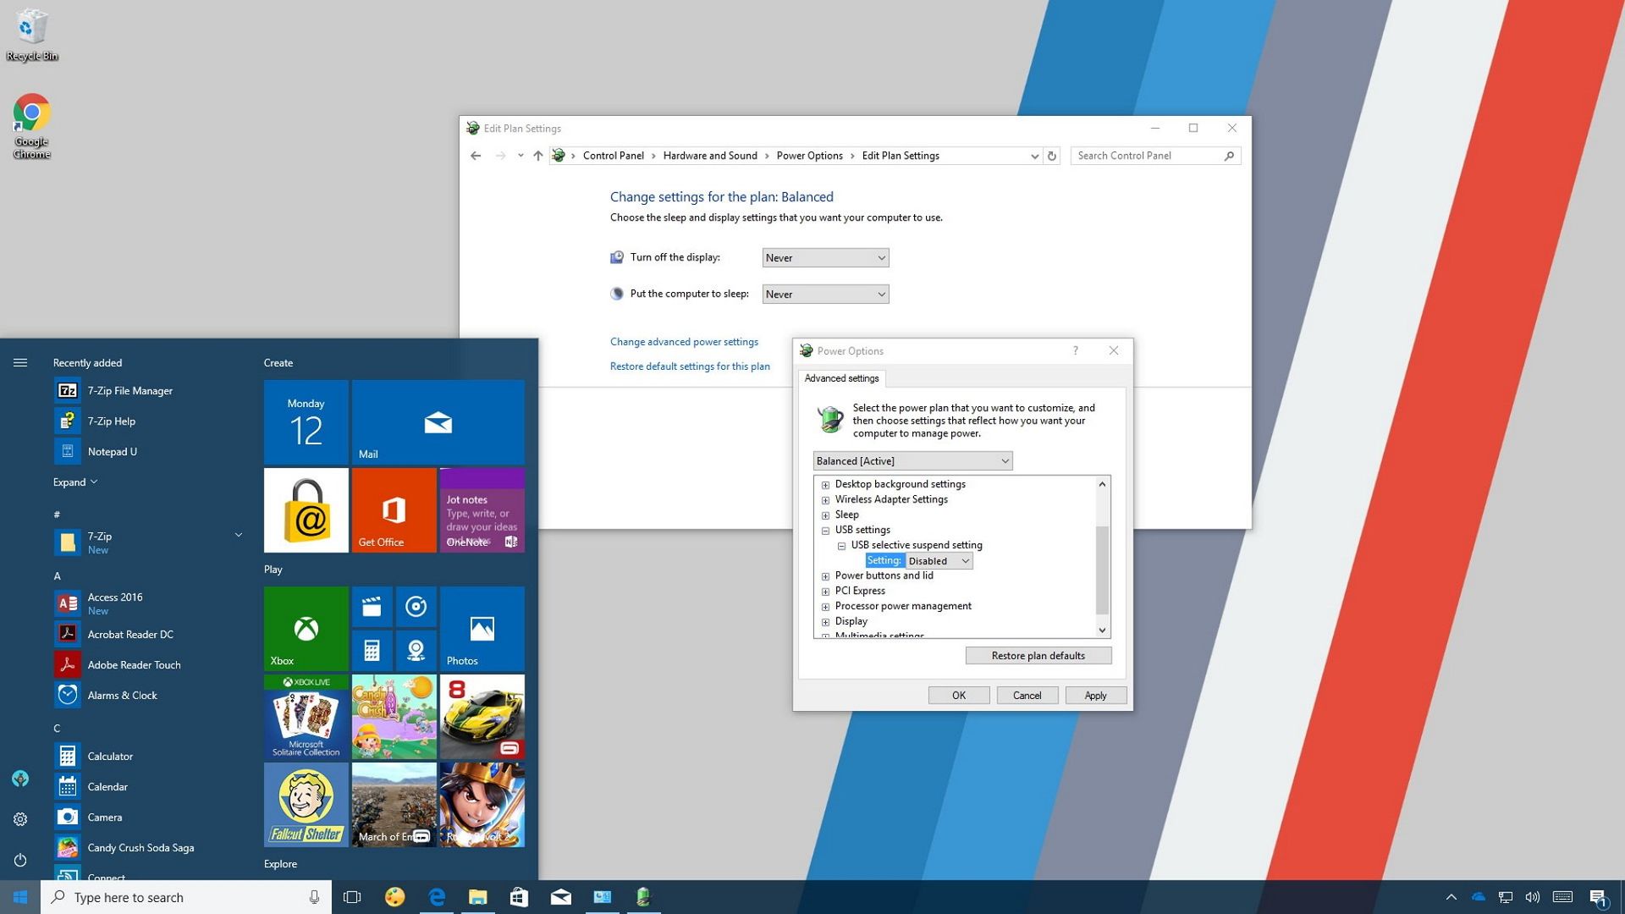The width and height of the screenshot is (1625, 914).
Task: Open the Photos app tile
Action: pyautogui.click(x=481, y=628)
